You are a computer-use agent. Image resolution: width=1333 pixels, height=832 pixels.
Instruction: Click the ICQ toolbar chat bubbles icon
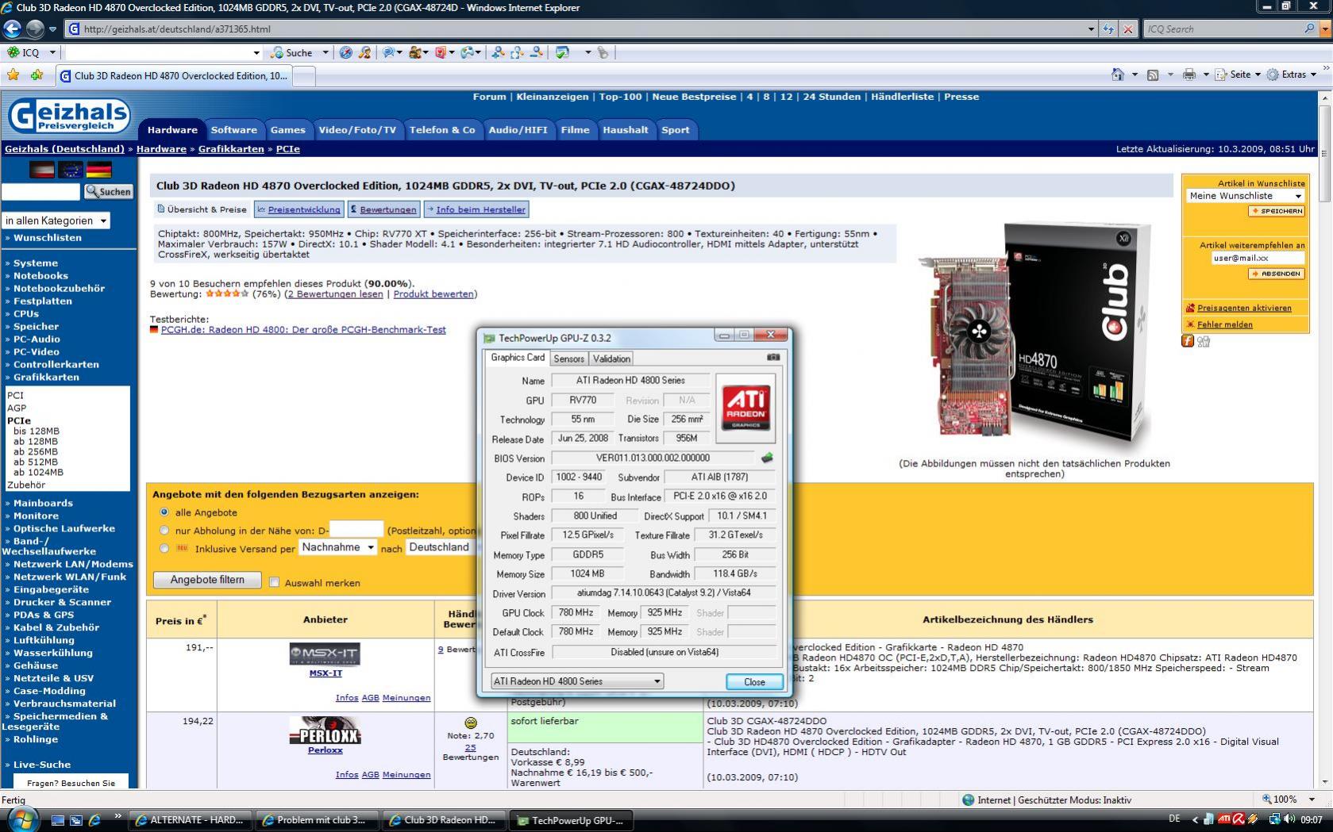coord(389,52)
